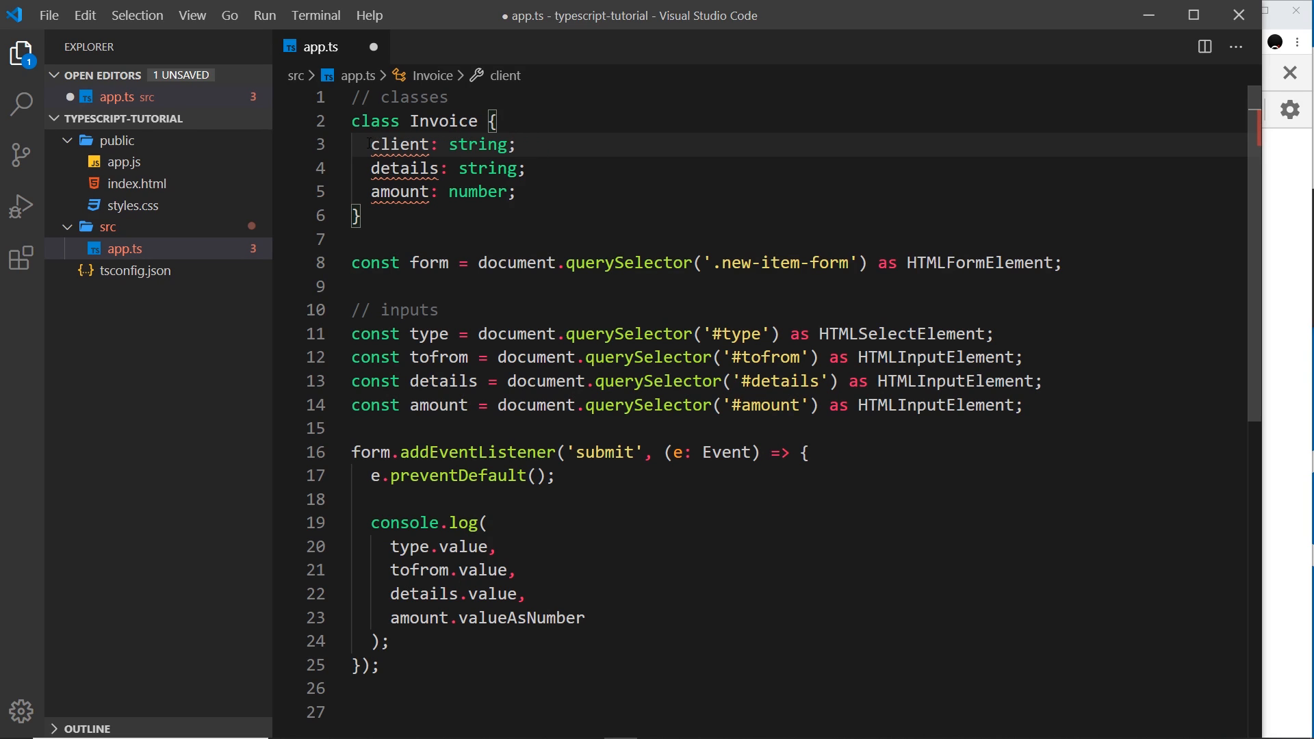1314x739 pixels.
Task: Click line number 16 in the gutter
Action: point(315,452)
